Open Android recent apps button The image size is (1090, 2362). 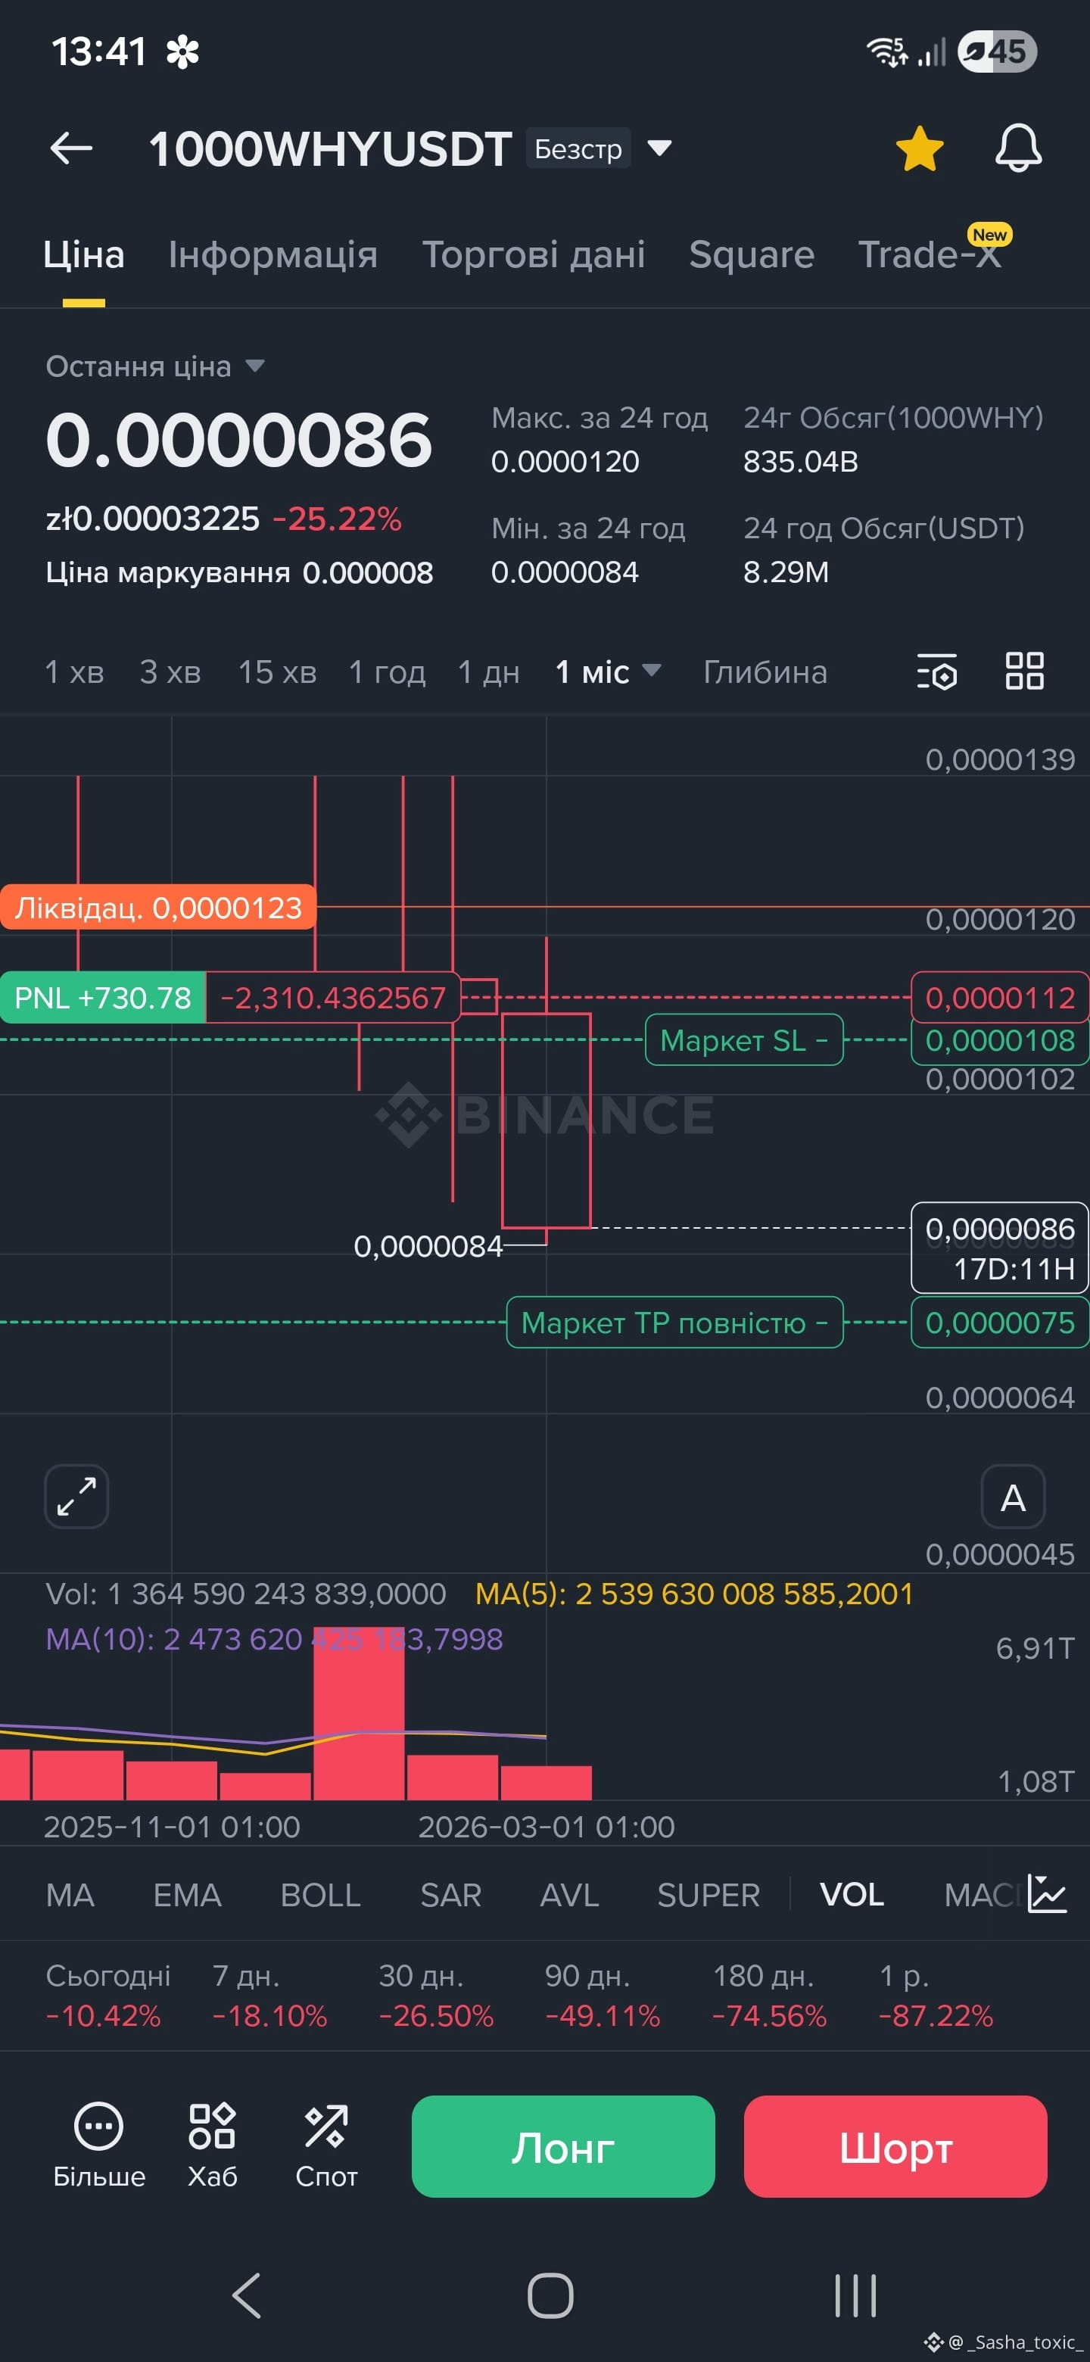click(855, 2296)
